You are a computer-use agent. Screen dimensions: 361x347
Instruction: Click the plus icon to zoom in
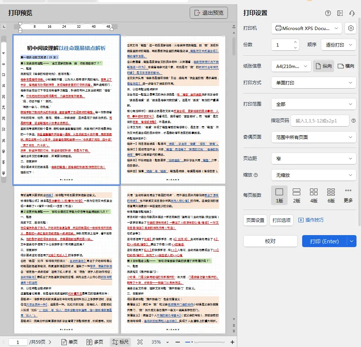232,342
